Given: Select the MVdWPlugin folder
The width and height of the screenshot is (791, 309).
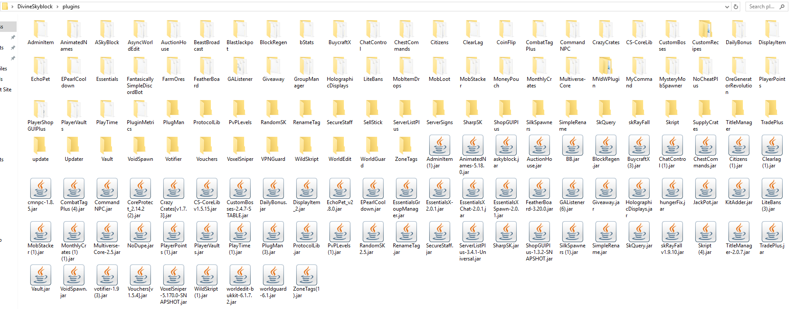Looking at the screenshot, I should pos(606,72).
